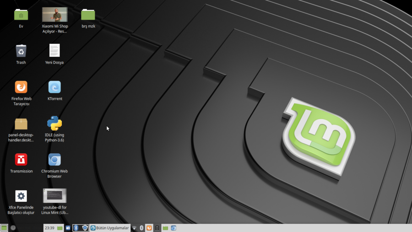Viewport: 412px width, 232px height.
Task: Click the show desktop button in the panel
Action: coord(4,228)
